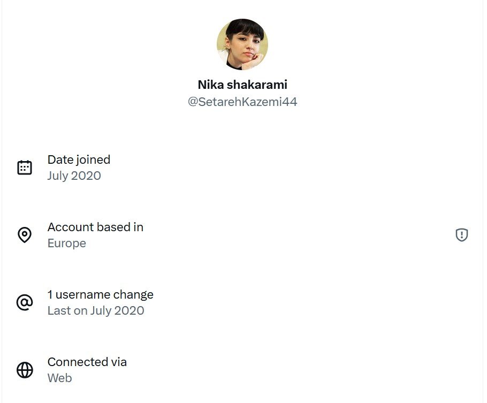Click the "1 username change" heading text
The width and height of the screenshot is (487, 403).
pos(100,294)
